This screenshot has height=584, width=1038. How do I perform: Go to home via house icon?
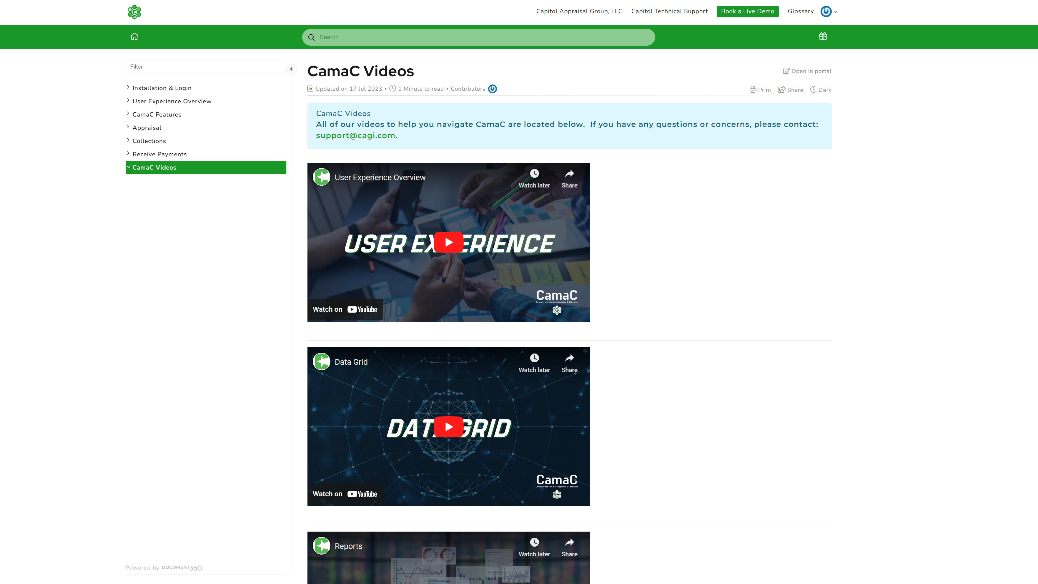click(x=134, y=36)
